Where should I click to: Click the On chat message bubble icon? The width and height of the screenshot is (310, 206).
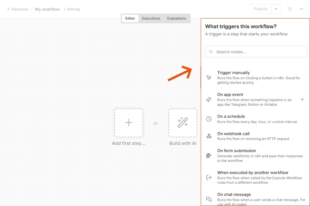tap(209, 199)
